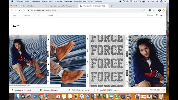
Task: Click the Nike header link
Action: coord(14,15)
